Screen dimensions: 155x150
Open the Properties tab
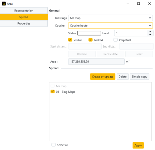point(24,23)
